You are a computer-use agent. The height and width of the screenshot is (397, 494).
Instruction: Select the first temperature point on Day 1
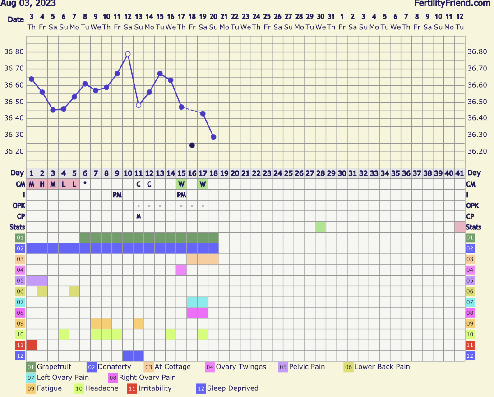click(x=32, y=79)
